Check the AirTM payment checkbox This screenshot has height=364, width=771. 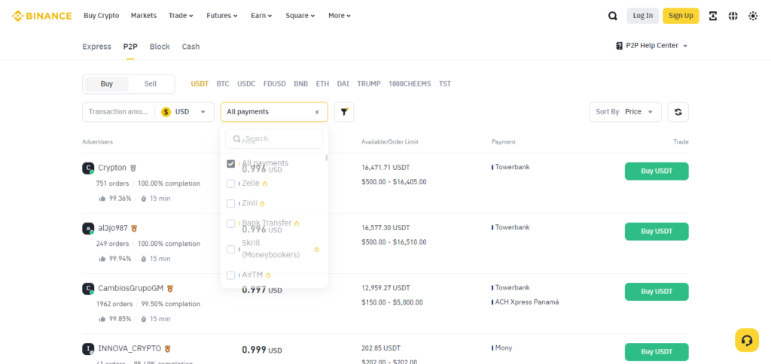pos(230,275)
